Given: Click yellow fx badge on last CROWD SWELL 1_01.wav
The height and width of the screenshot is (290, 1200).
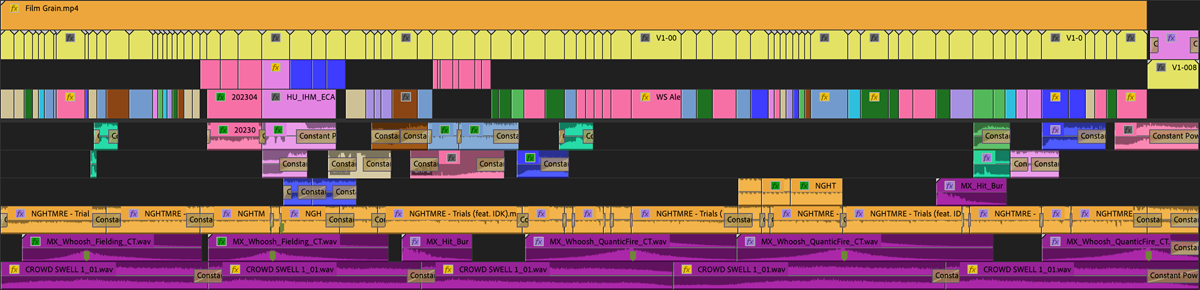Looking at the screenshot, I should (972, 269).
